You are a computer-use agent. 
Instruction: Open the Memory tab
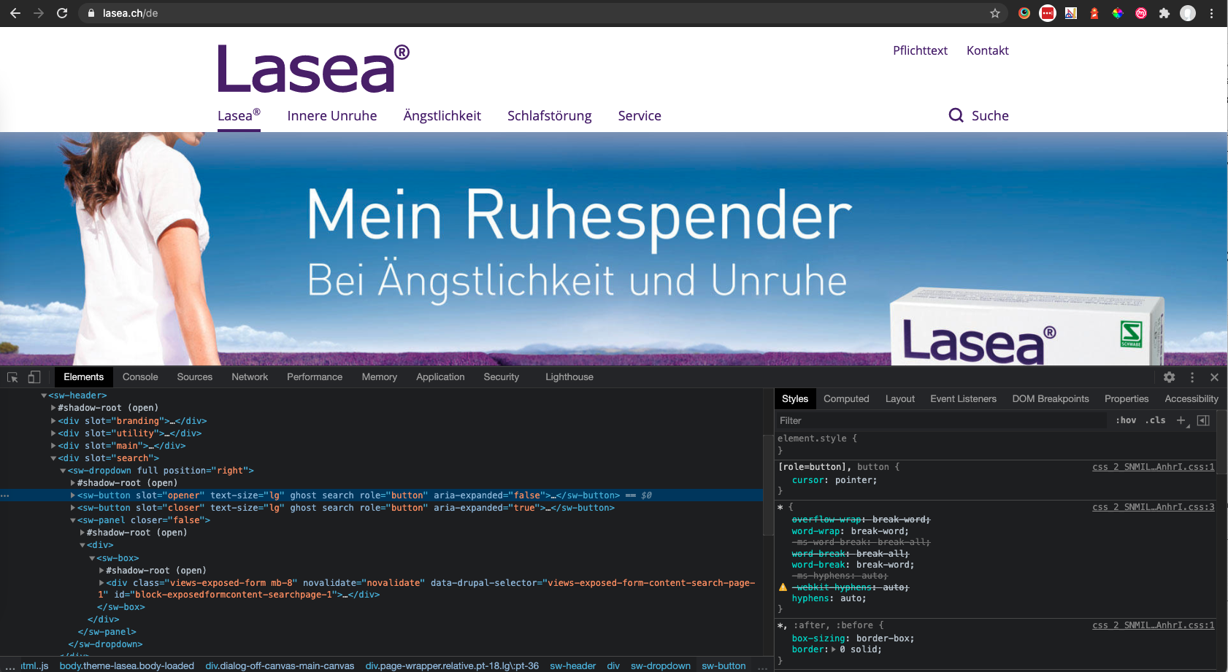pyautogui.click(x=380, y=377)
